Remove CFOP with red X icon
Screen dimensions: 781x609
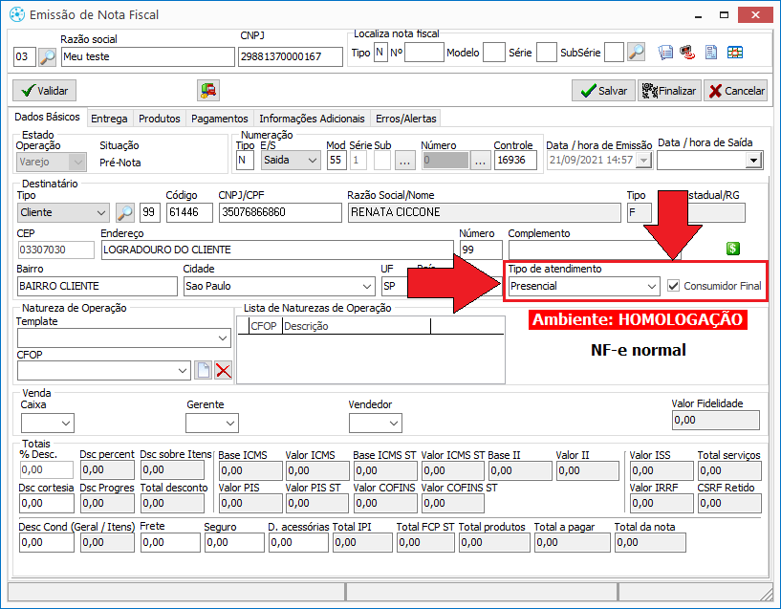coord(223,371)
